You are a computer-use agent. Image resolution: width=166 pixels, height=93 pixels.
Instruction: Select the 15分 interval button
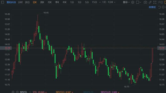pyautogui.click(x=94, y=2)
